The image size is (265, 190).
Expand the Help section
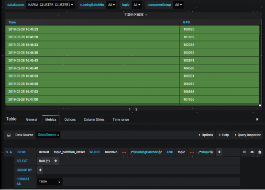click(x=223, y=135)
